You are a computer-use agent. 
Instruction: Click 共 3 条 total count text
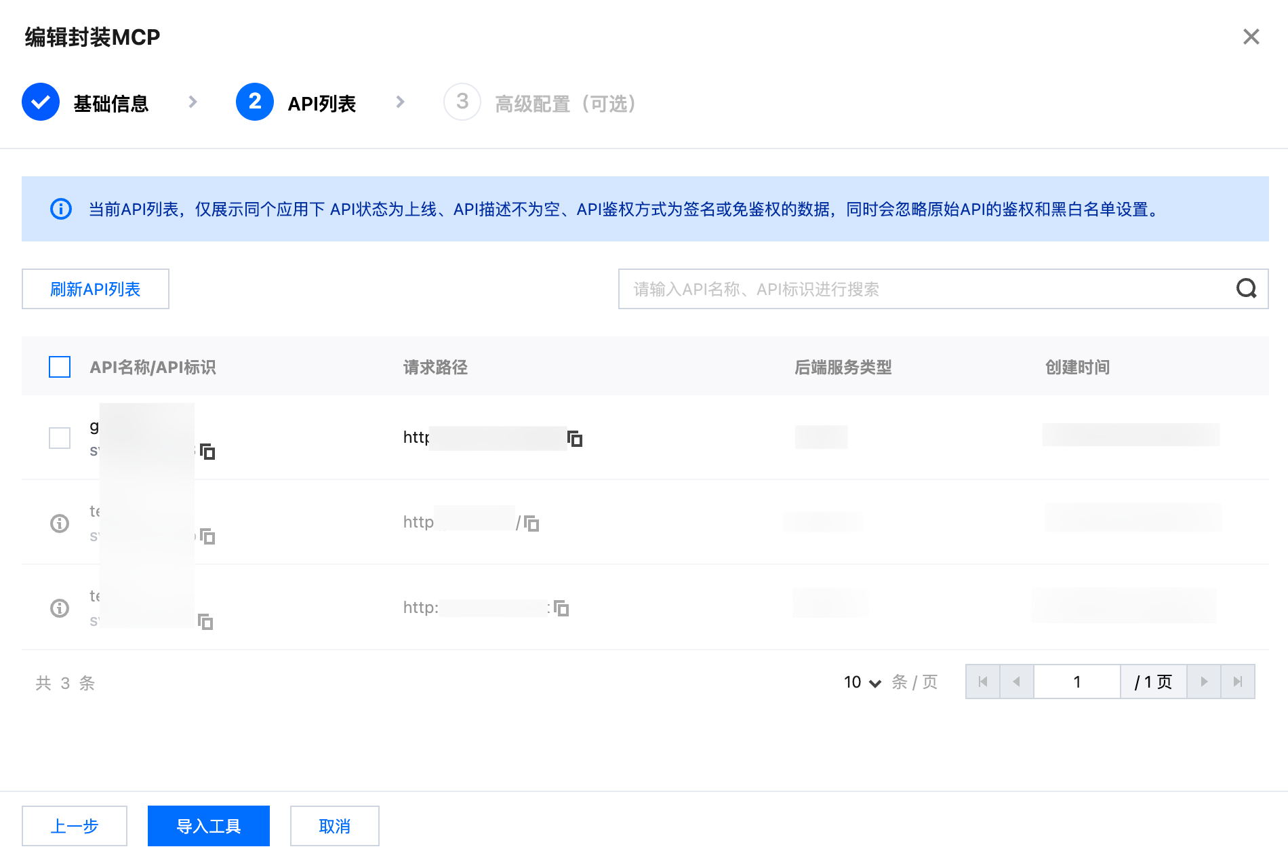[x=65, y=683]
